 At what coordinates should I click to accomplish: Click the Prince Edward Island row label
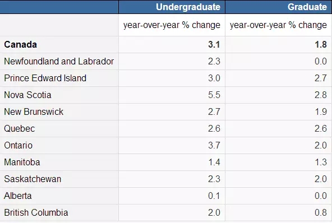tap(45, 78)
